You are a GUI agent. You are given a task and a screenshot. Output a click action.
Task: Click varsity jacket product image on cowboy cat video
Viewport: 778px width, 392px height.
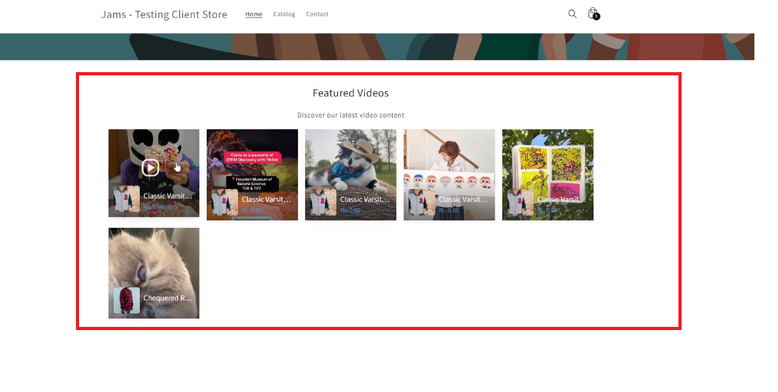coord(323,202)
